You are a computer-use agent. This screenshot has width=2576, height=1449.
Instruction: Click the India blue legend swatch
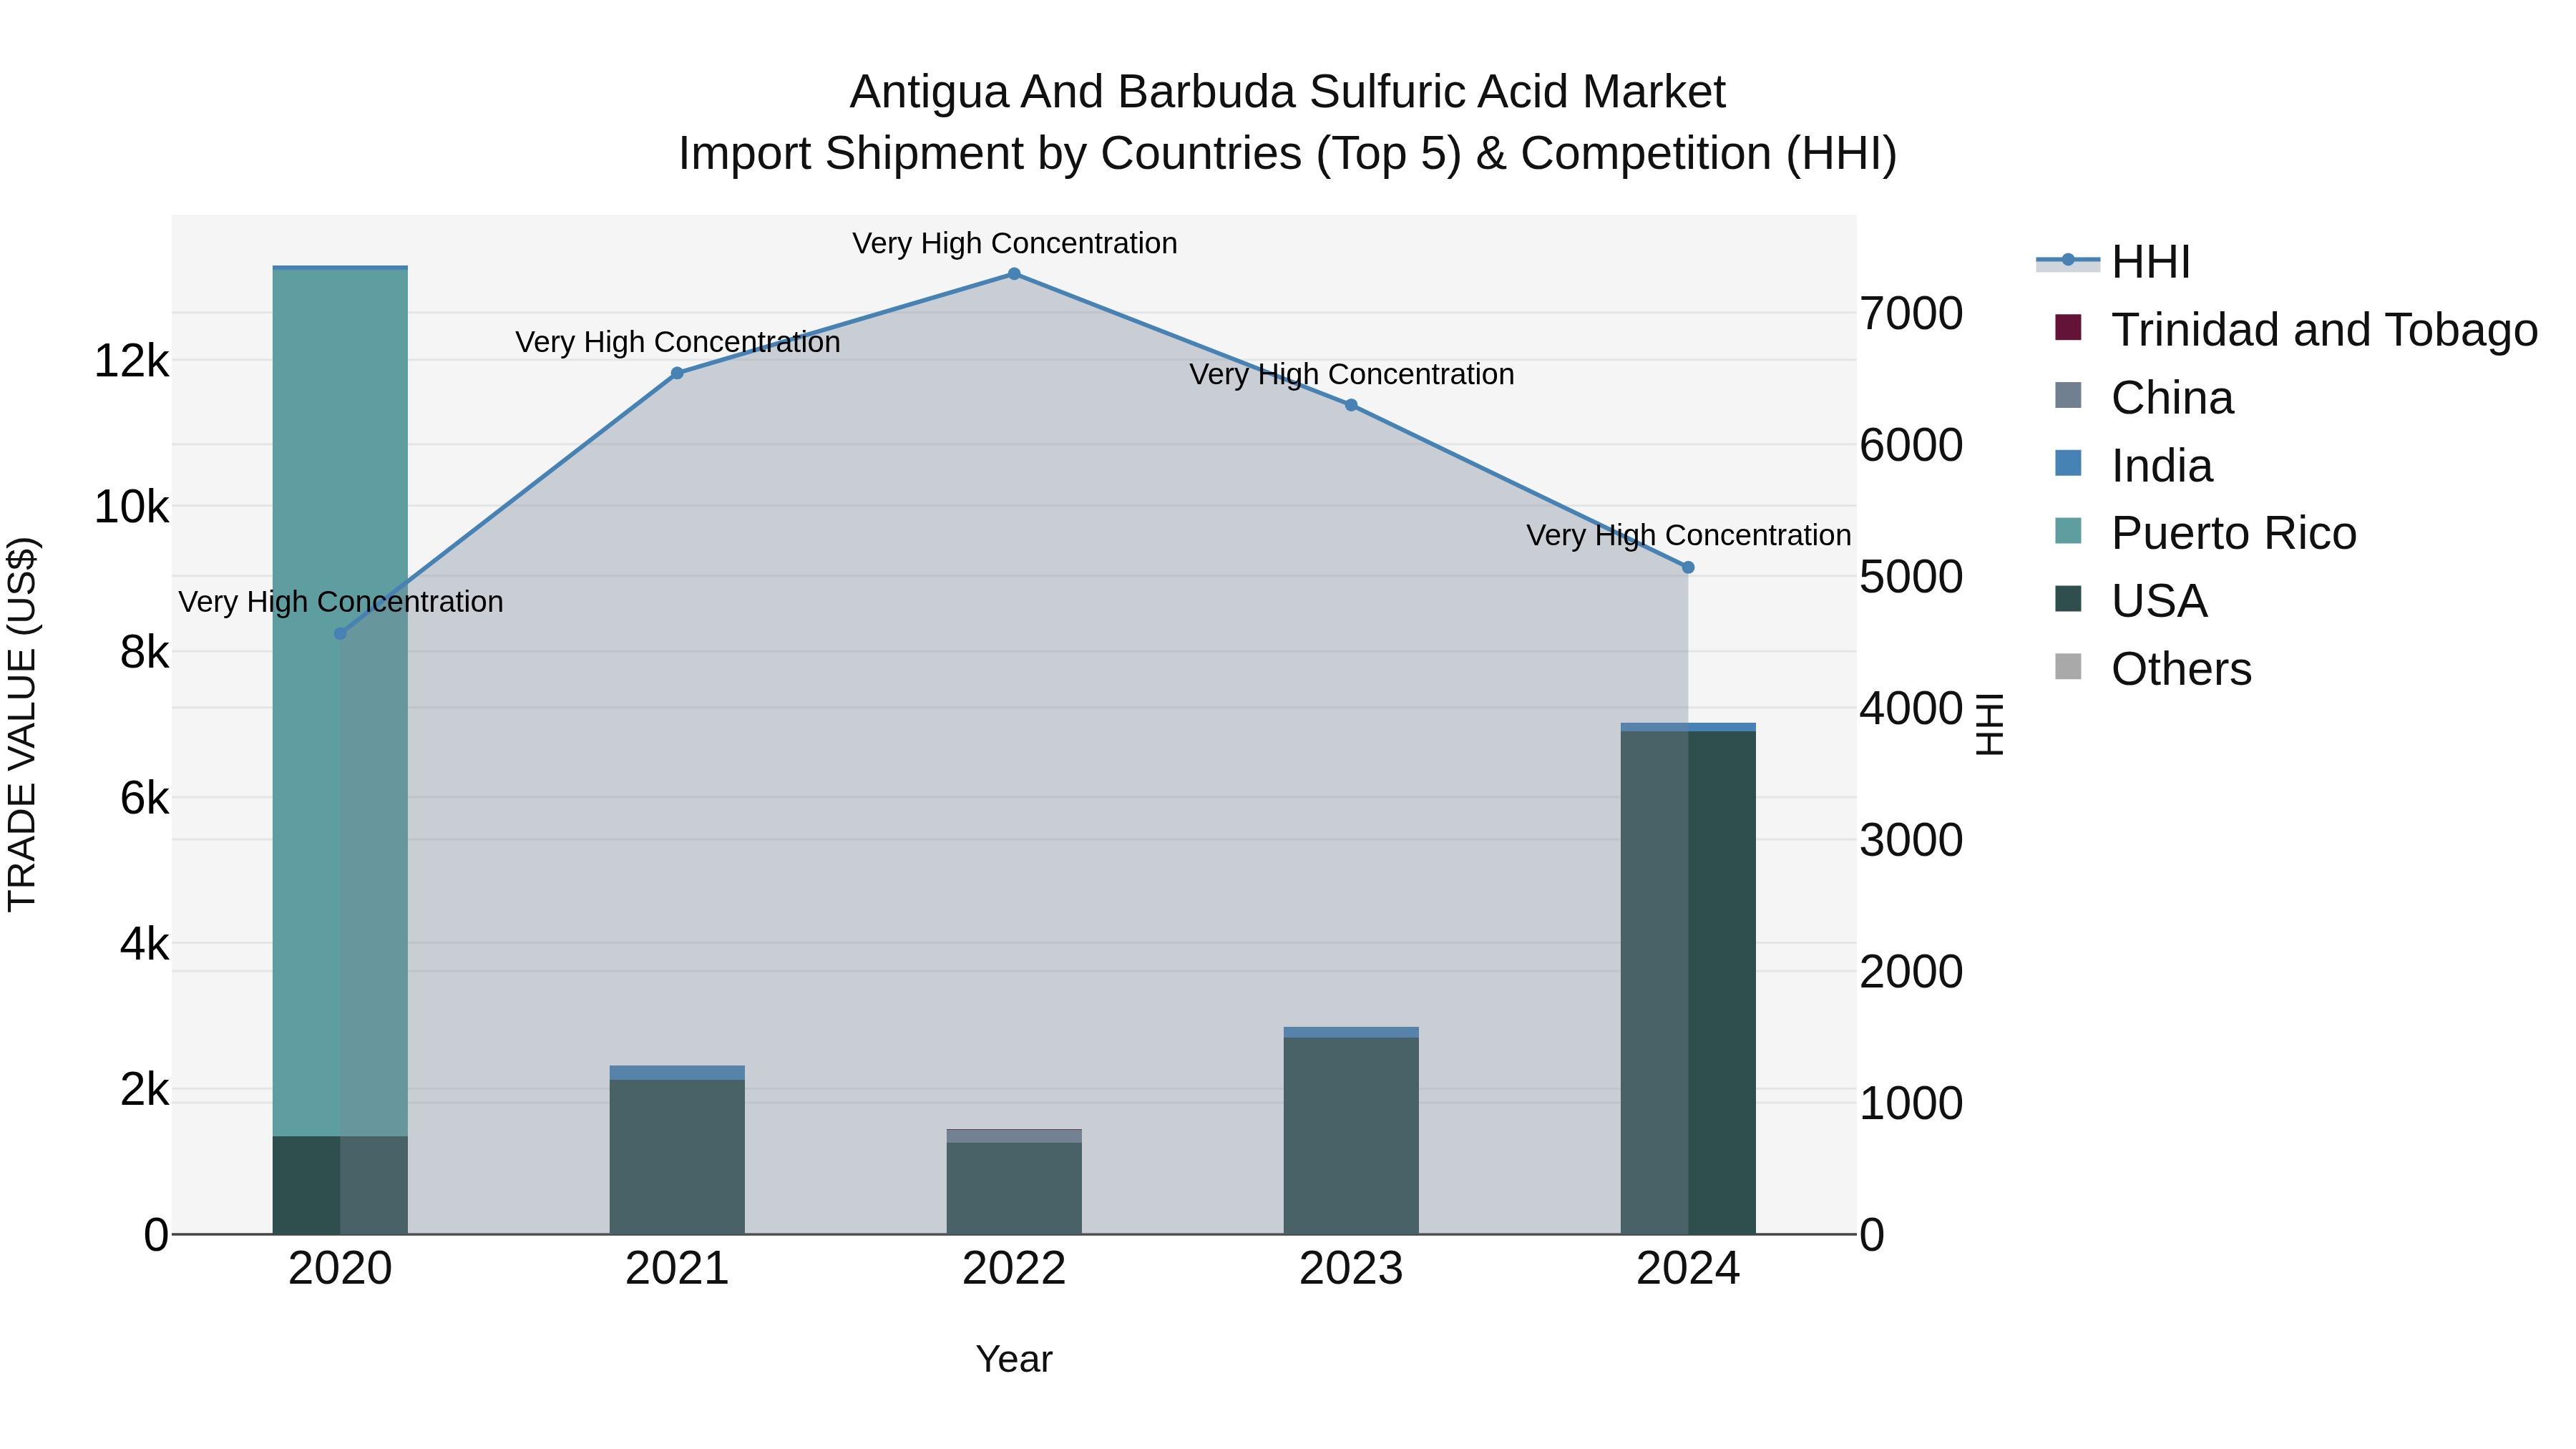[x=2068, y=464]
